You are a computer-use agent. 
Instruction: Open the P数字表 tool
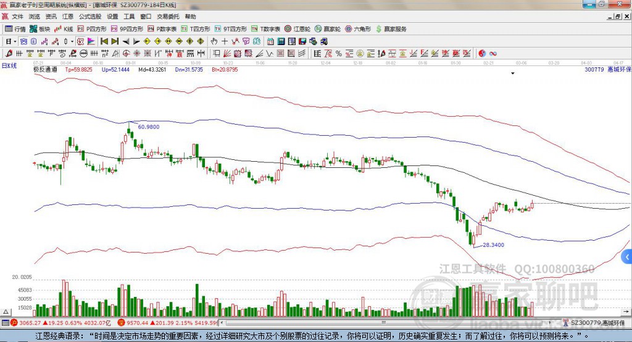(162, 29)
